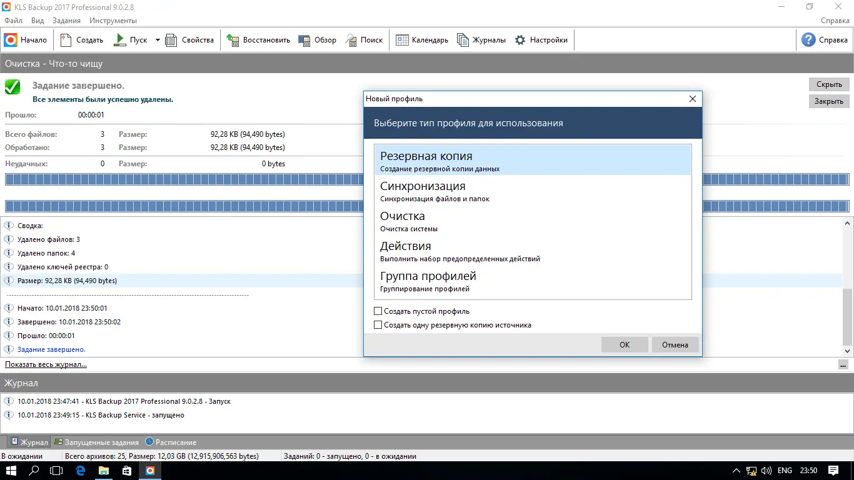Click the Восстановить (Restore) icon
854x480 pixels.
[258, 39]
